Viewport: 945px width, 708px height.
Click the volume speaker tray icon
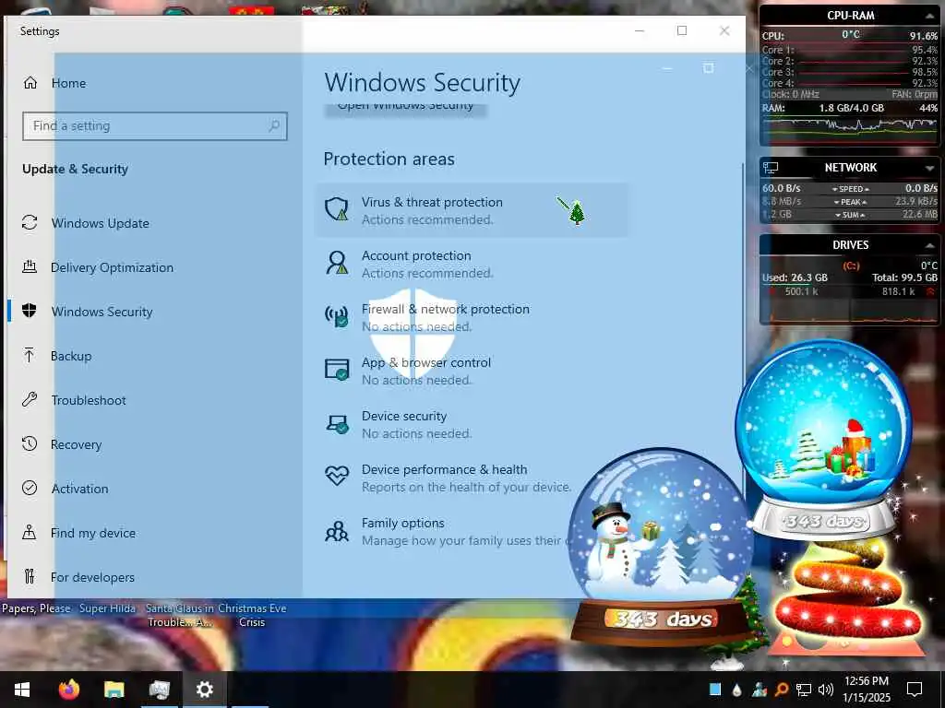point(826,690)
